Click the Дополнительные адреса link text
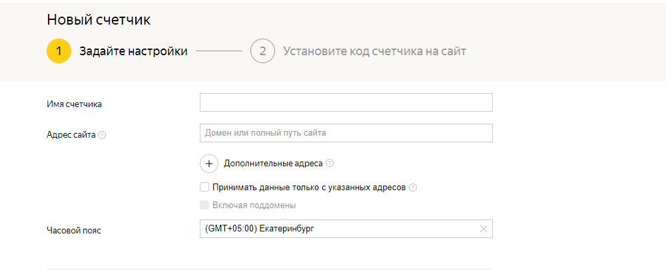Image resolution: width=666 pixels, height=270 pixels. pos(273,163)
